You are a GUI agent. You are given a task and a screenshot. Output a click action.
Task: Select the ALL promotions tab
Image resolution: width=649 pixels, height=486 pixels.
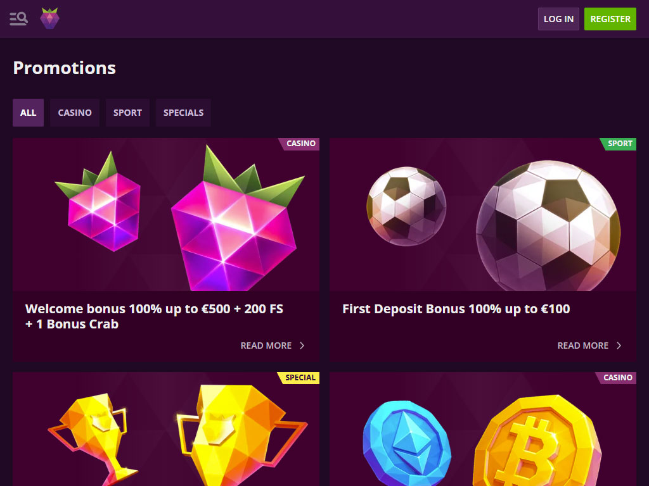tap(28, 113)
